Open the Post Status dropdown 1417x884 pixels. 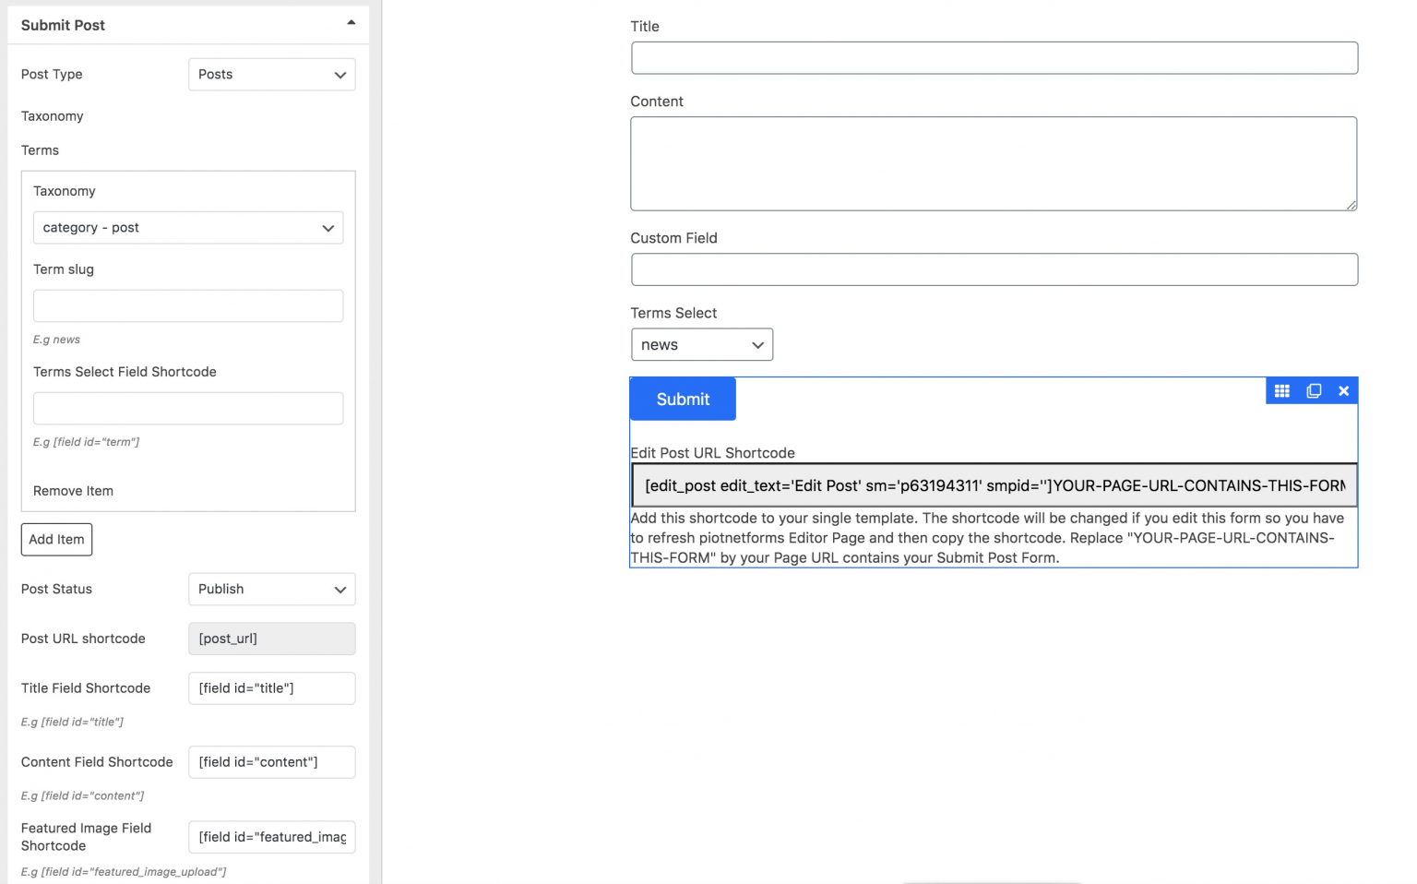pos(271,589)
